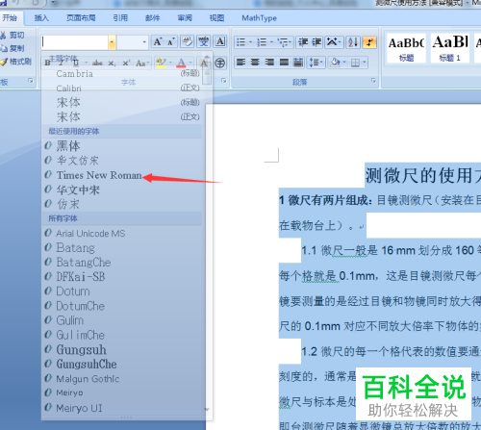Open the Phonetic Guide (wén 文) tool
The height and width of the screenshot is (430, 481).
tap(203, 42)
